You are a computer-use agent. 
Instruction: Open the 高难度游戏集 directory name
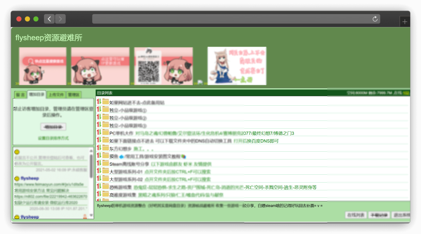[123, 195]
